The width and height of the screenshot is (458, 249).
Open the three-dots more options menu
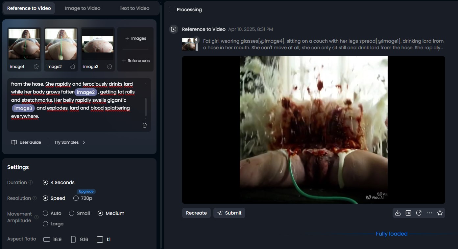click(429, 213)
